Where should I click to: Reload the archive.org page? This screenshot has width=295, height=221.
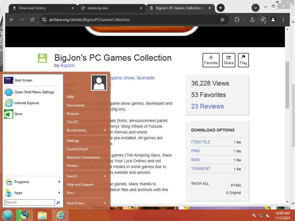coord(32,20)
